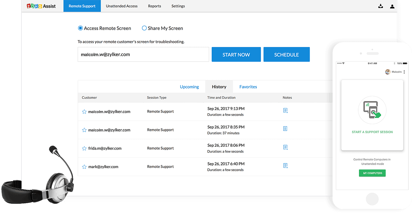Image resolution: width=412 pixels, height=213 pixels.
Task: Click the SCHEDULE button
Action: (286, 54)
